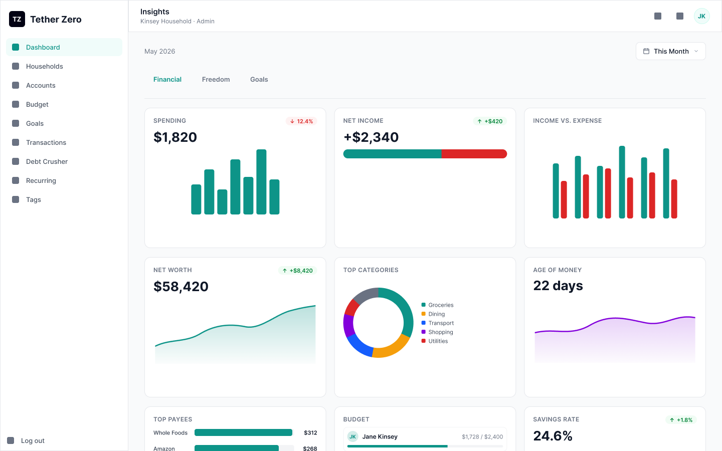Go to Dashboard in the sidebar

[64, 47]
